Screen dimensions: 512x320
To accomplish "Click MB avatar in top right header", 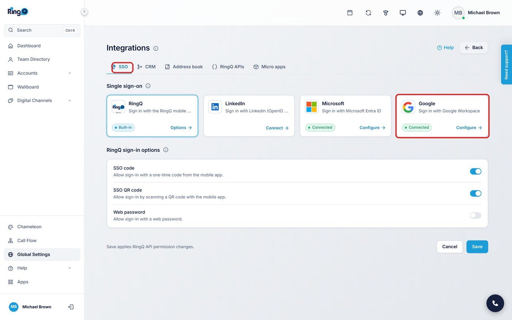I will (458, 13).
